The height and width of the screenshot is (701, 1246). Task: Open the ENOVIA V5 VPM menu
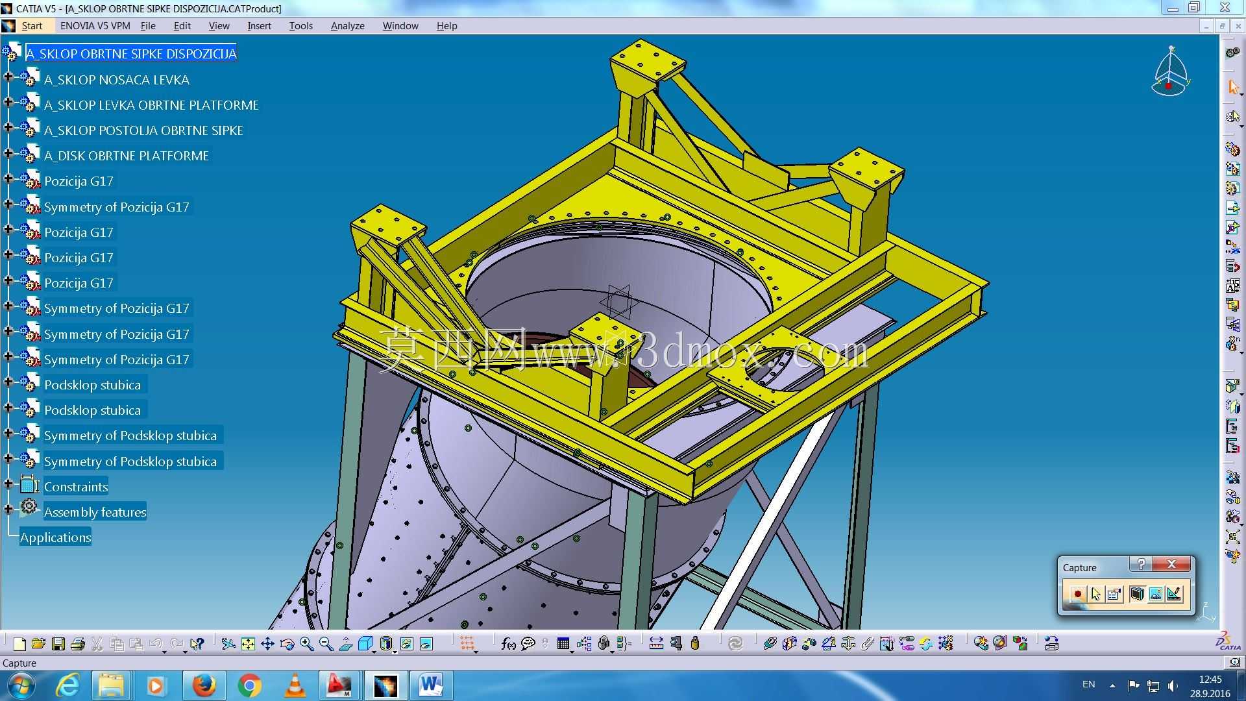pyautogui.click(x=95, y=26)
